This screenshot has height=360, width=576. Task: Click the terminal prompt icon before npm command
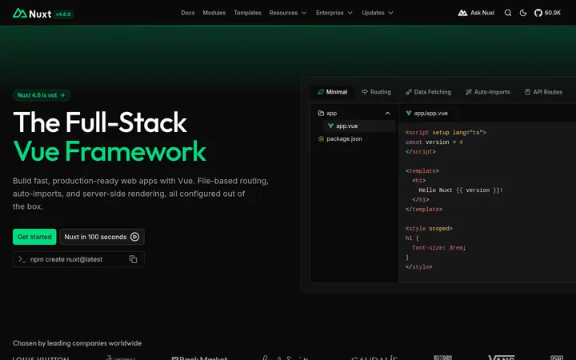pos(22,259)
